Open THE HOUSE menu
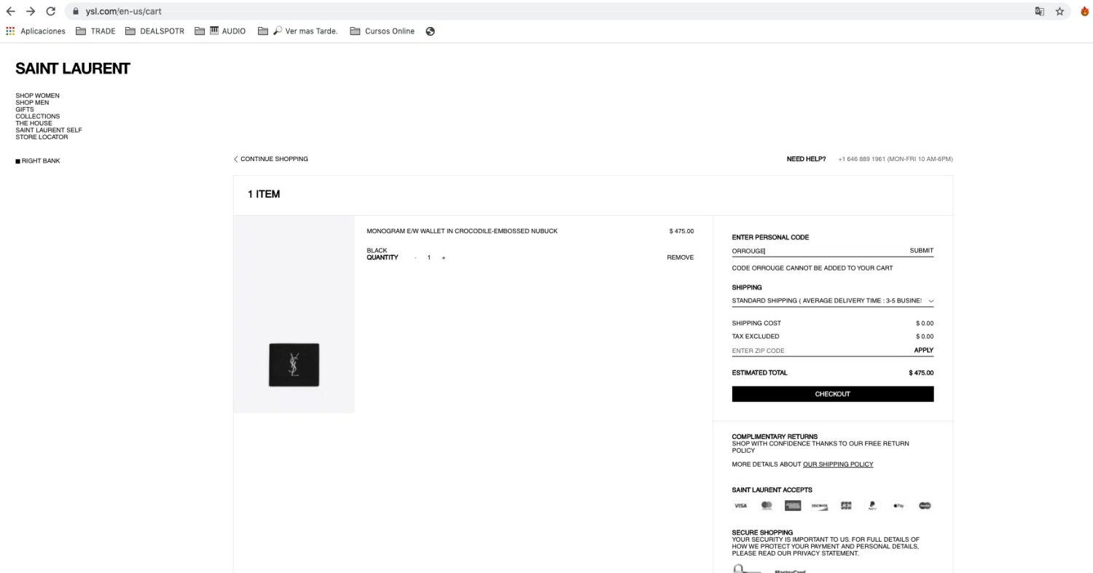1093x573 pixels. point(34,123)
